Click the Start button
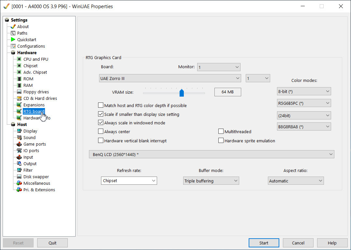Viewport: 351px width, 250px height. (264, 243)
